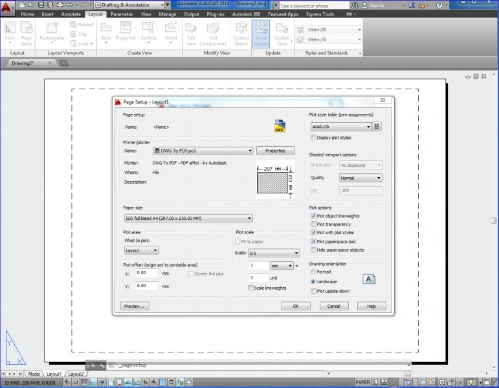Click Sign In link in title bar
499x388 pixels.
[377, 5]
